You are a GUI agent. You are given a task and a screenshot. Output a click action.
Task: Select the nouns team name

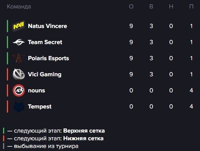36,90
